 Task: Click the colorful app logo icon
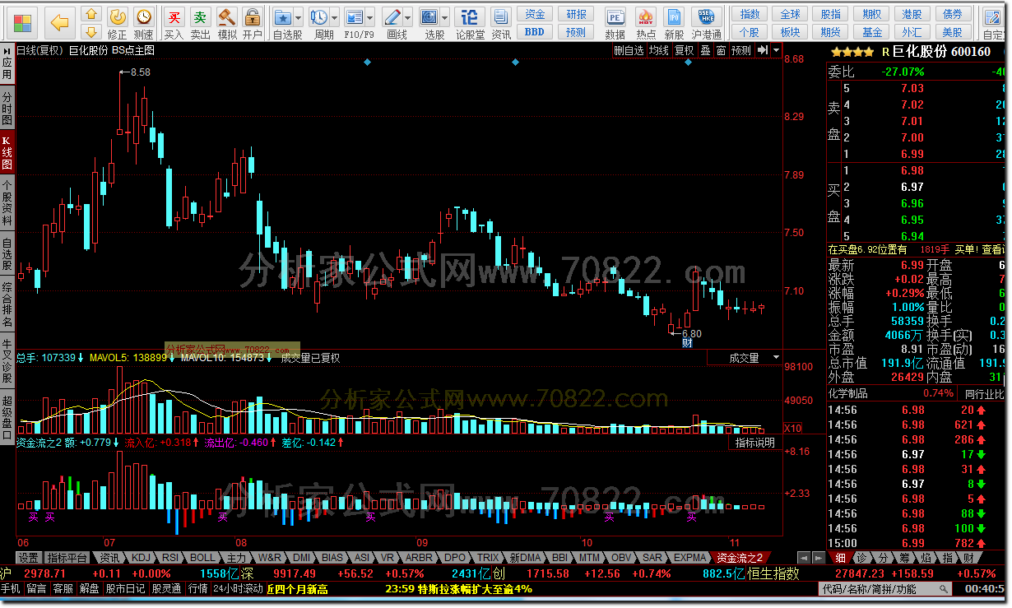22,22
